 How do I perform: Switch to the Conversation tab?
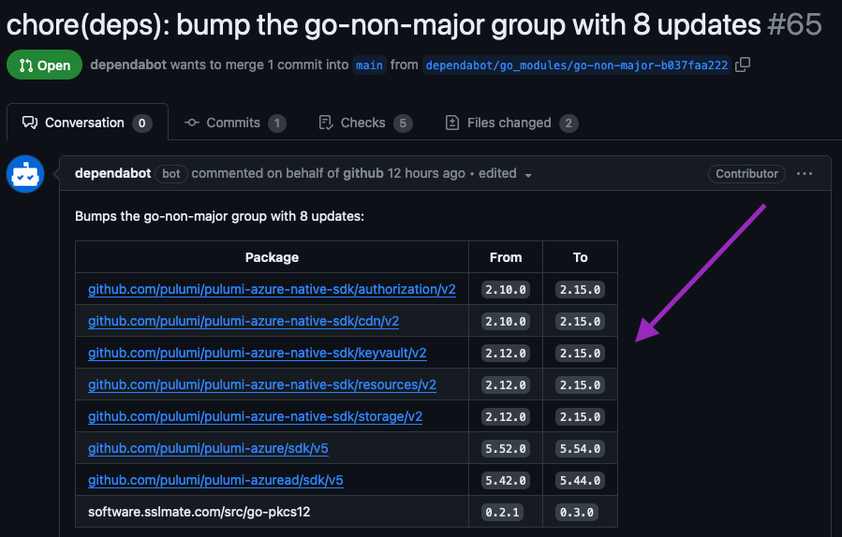pos(87,123)
